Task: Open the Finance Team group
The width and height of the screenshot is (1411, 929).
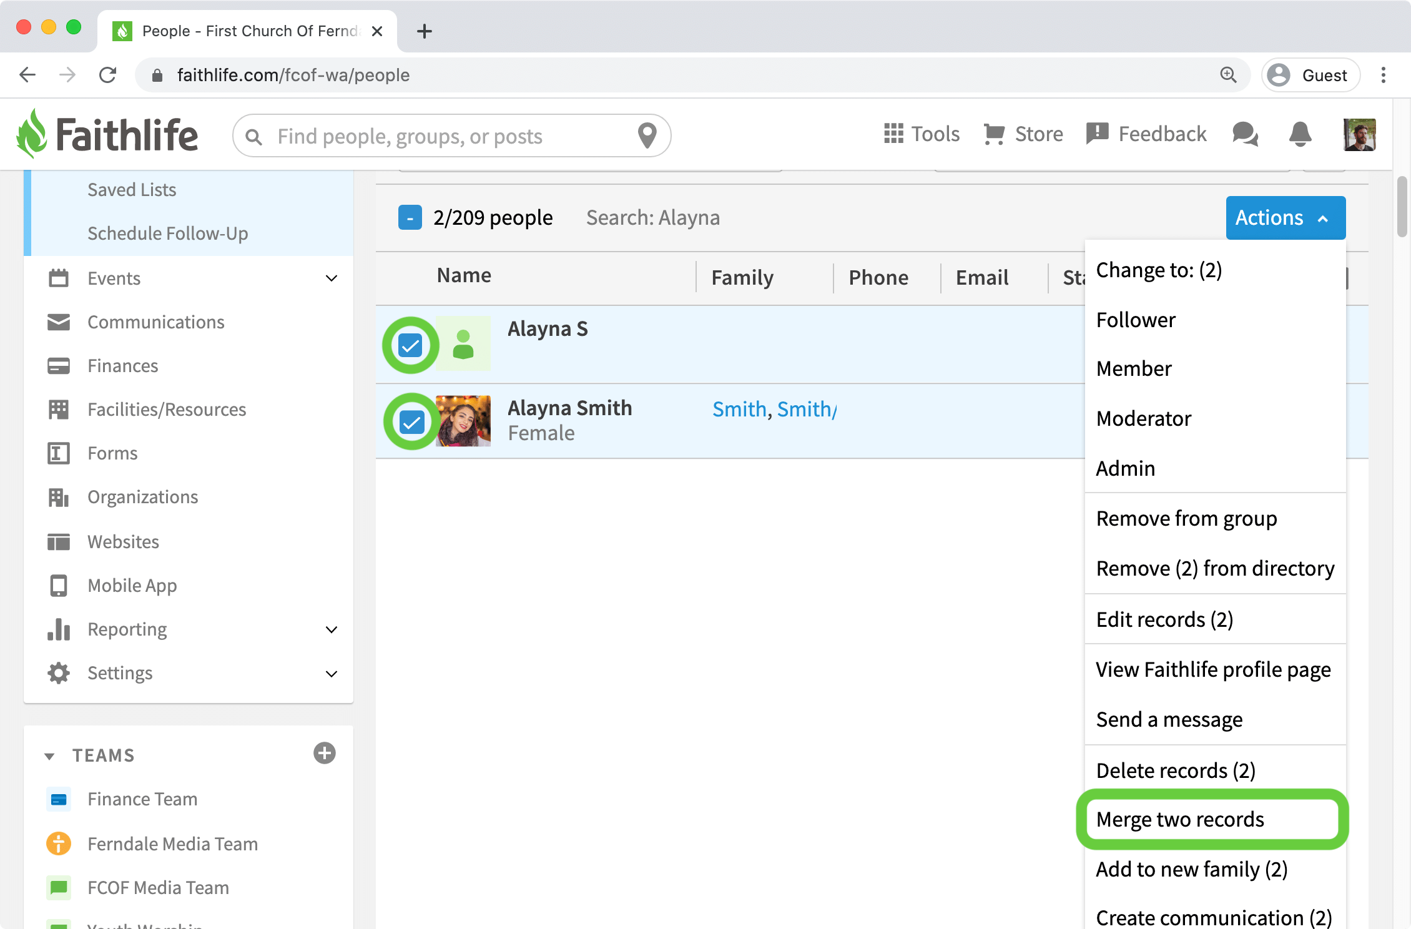Action: [142, 799]
